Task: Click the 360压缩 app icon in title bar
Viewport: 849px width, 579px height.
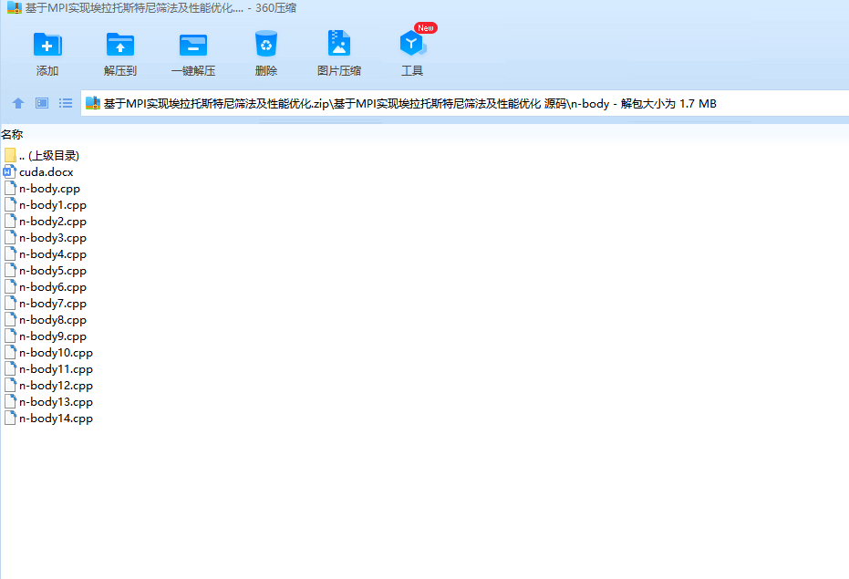Action: (15, 7)
